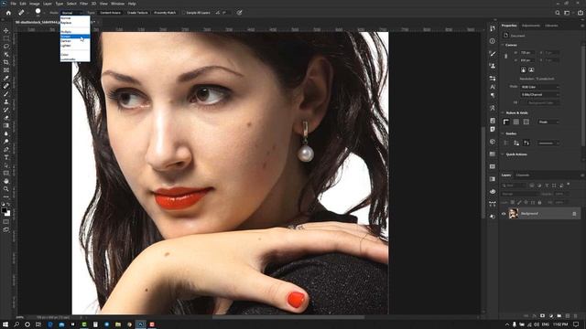Screen dimensions: 586x329
Task: Select the Eyedropper tool
Action: pyautogui.click(x=6, y=78)
